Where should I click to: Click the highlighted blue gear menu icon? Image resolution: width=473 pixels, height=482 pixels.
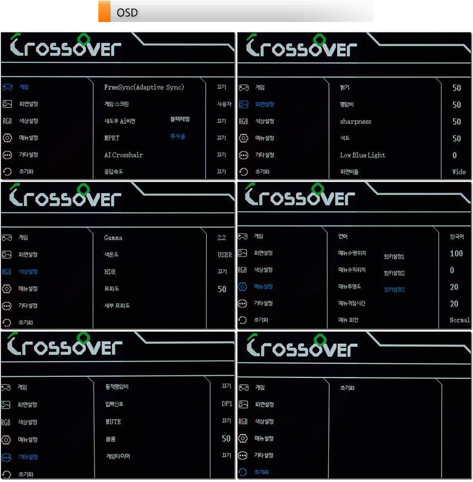click(243, 287)
